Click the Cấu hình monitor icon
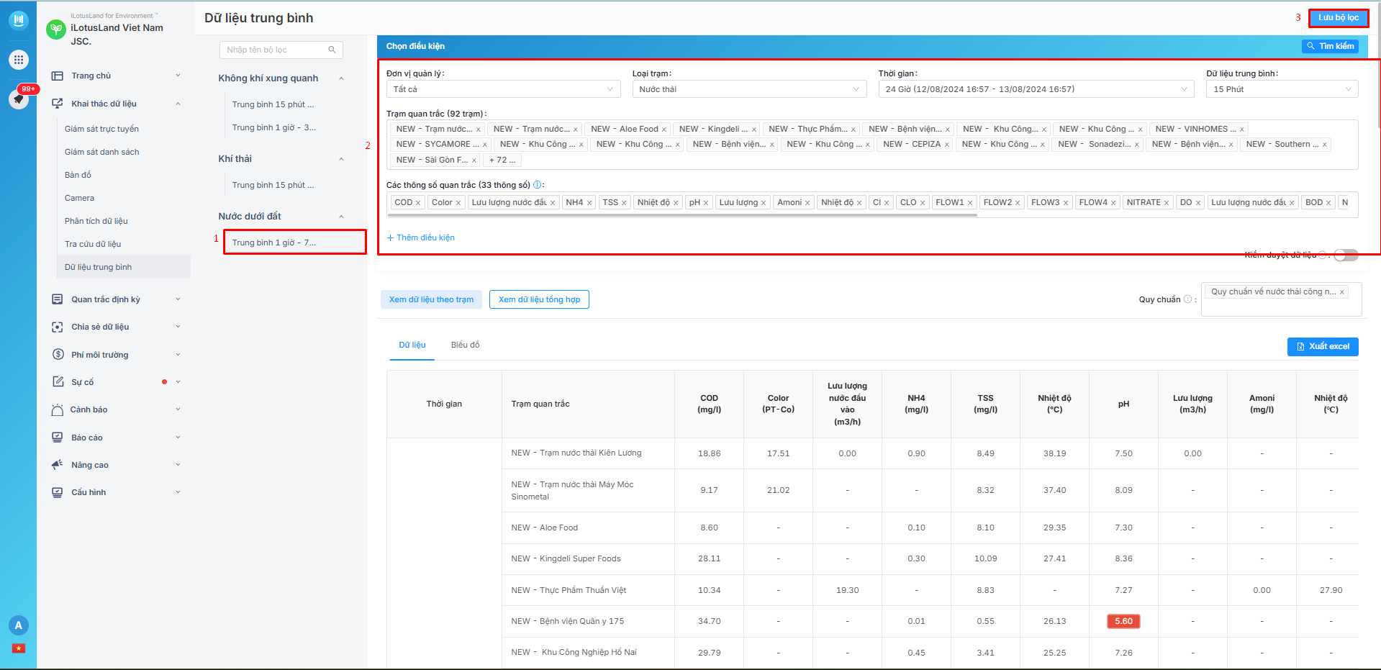The image size is (1381, 670). pos(58,492)
